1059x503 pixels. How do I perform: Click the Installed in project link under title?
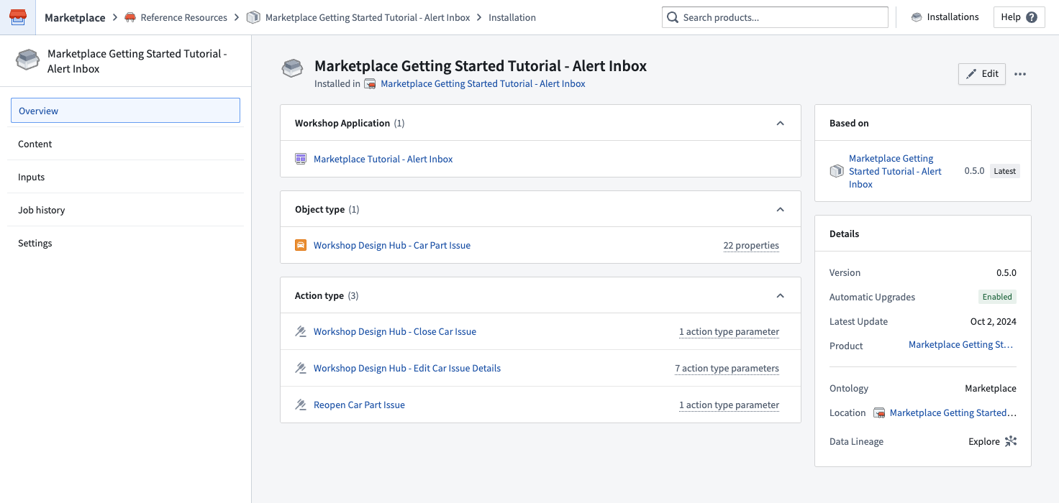pos(483,84)
